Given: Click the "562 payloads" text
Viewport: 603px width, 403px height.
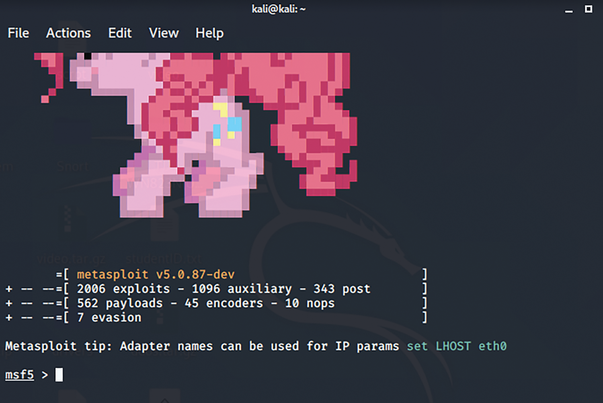Looking at the screenshot, I should [120, 303].
